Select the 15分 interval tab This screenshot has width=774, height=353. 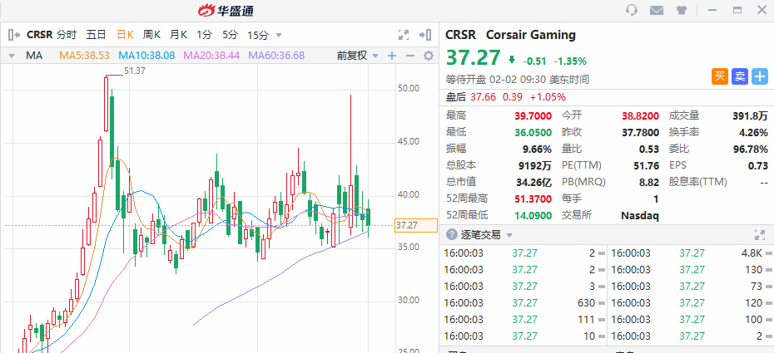pyautogui.click(x=258, y=35)
